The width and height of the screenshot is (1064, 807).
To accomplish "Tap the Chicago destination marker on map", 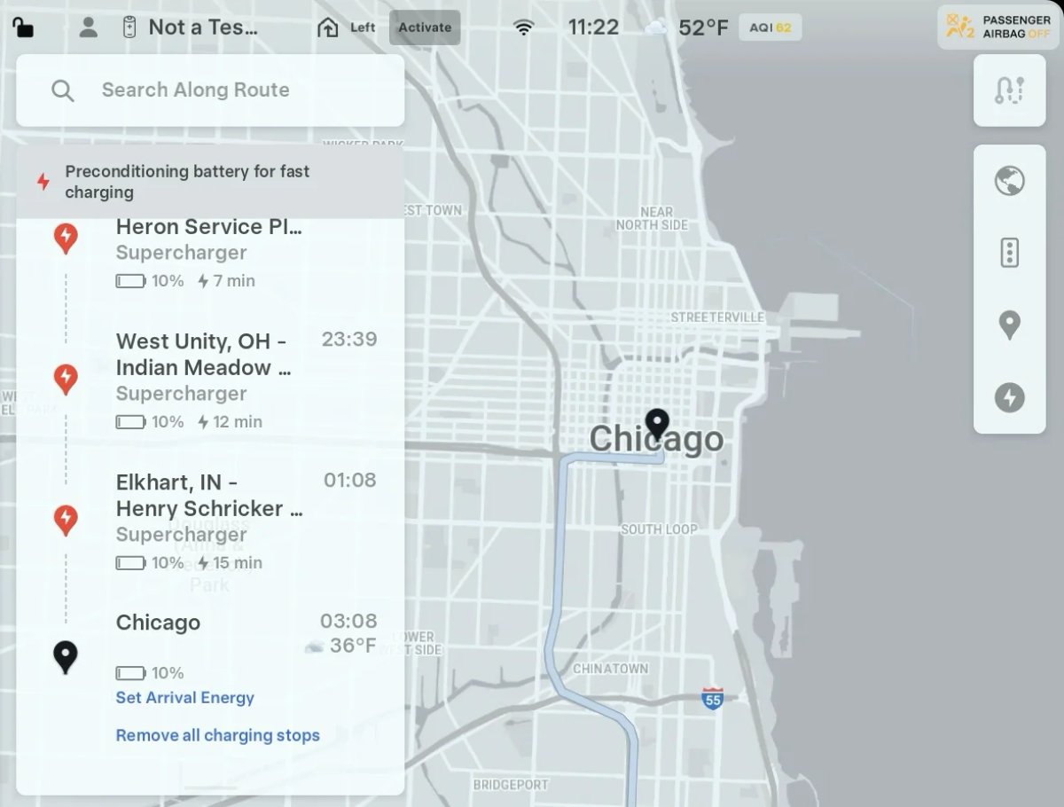I will 657,426.
